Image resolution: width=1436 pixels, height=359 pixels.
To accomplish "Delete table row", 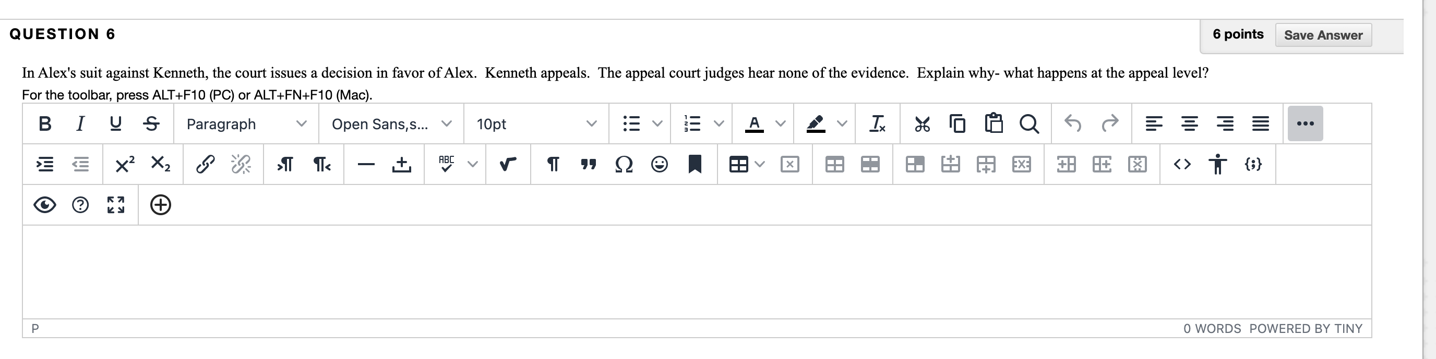I will tap(1021, 164).
